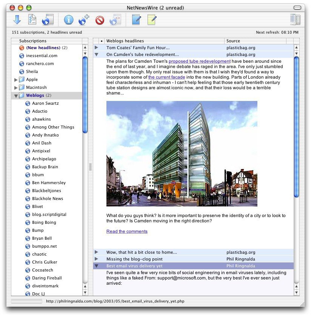Expand the Macintosh folder triangle

(16, 88)
